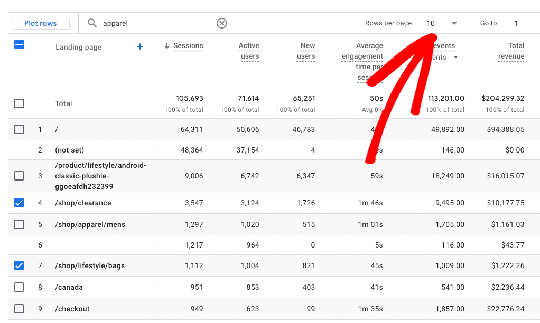Toggle the select-all rows checkbox

pyautogui.click(x=19, y=44)
